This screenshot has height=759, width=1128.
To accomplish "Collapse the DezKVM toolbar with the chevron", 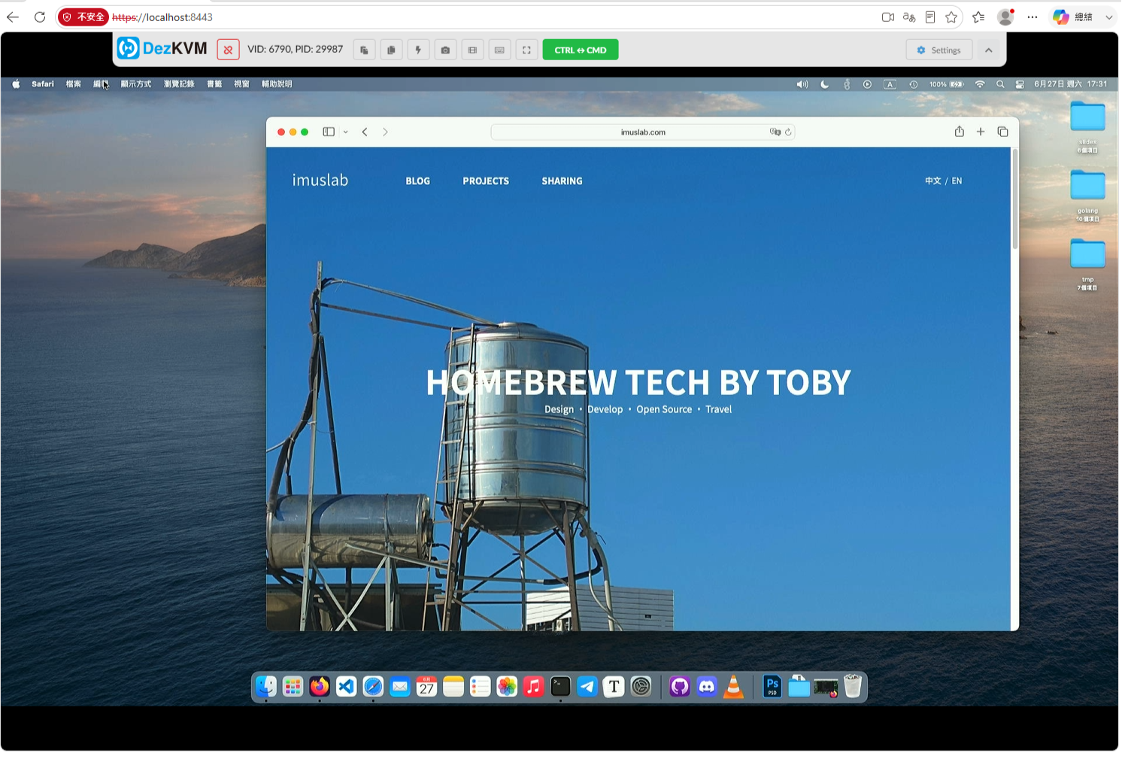I will point(989,50).
